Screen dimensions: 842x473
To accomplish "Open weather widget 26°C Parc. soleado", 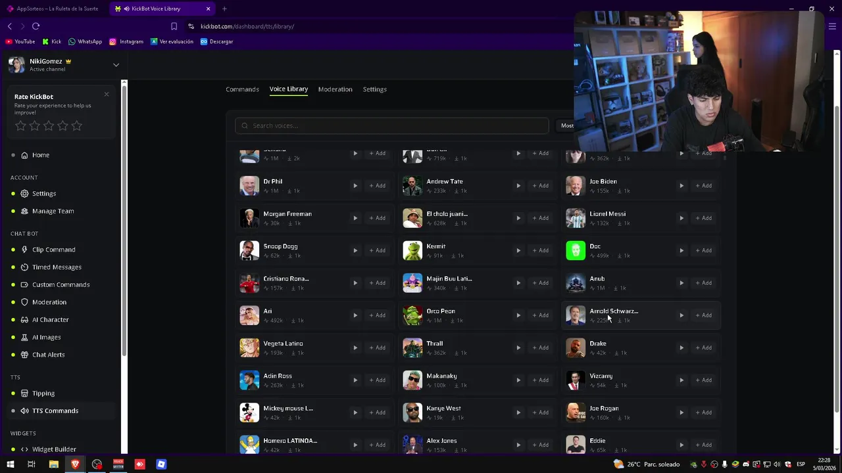I will pyautogui.click(x=647, y=464).
